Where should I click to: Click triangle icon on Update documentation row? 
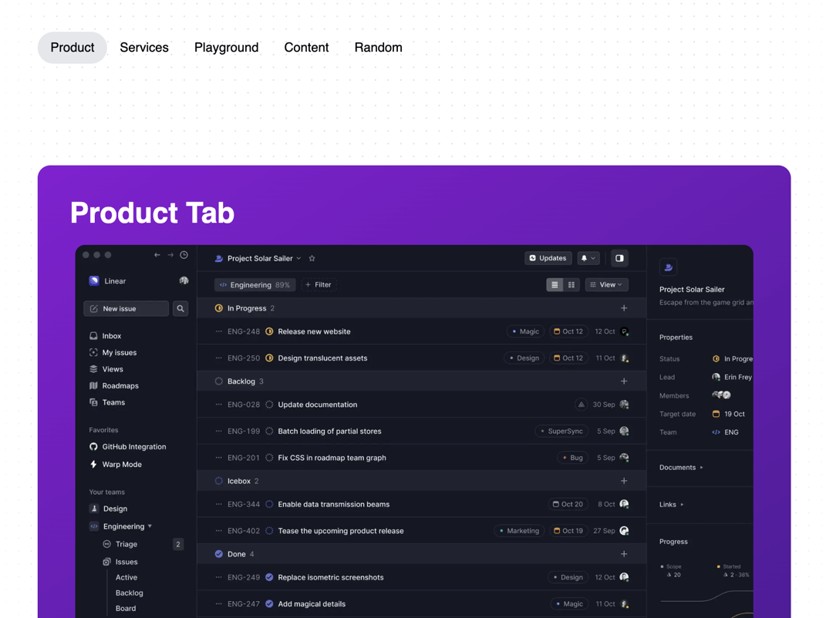click(582, 405)
